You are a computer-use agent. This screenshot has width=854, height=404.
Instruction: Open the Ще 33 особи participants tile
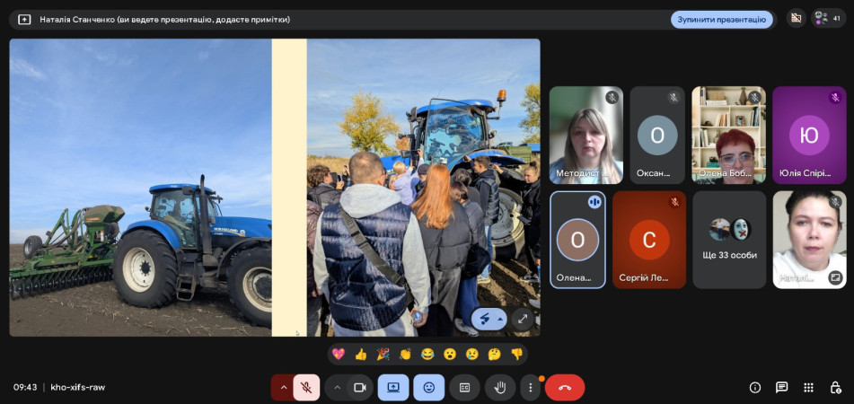tap(729, 240)
